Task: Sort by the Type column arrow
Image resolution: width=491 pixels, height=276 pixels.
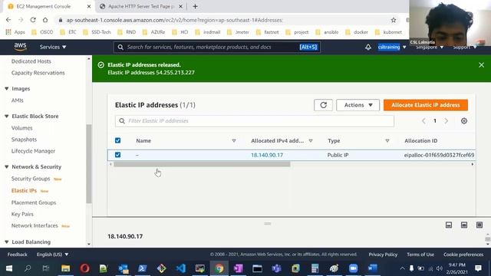Action: pyautogui.click(x=387, y=141)
